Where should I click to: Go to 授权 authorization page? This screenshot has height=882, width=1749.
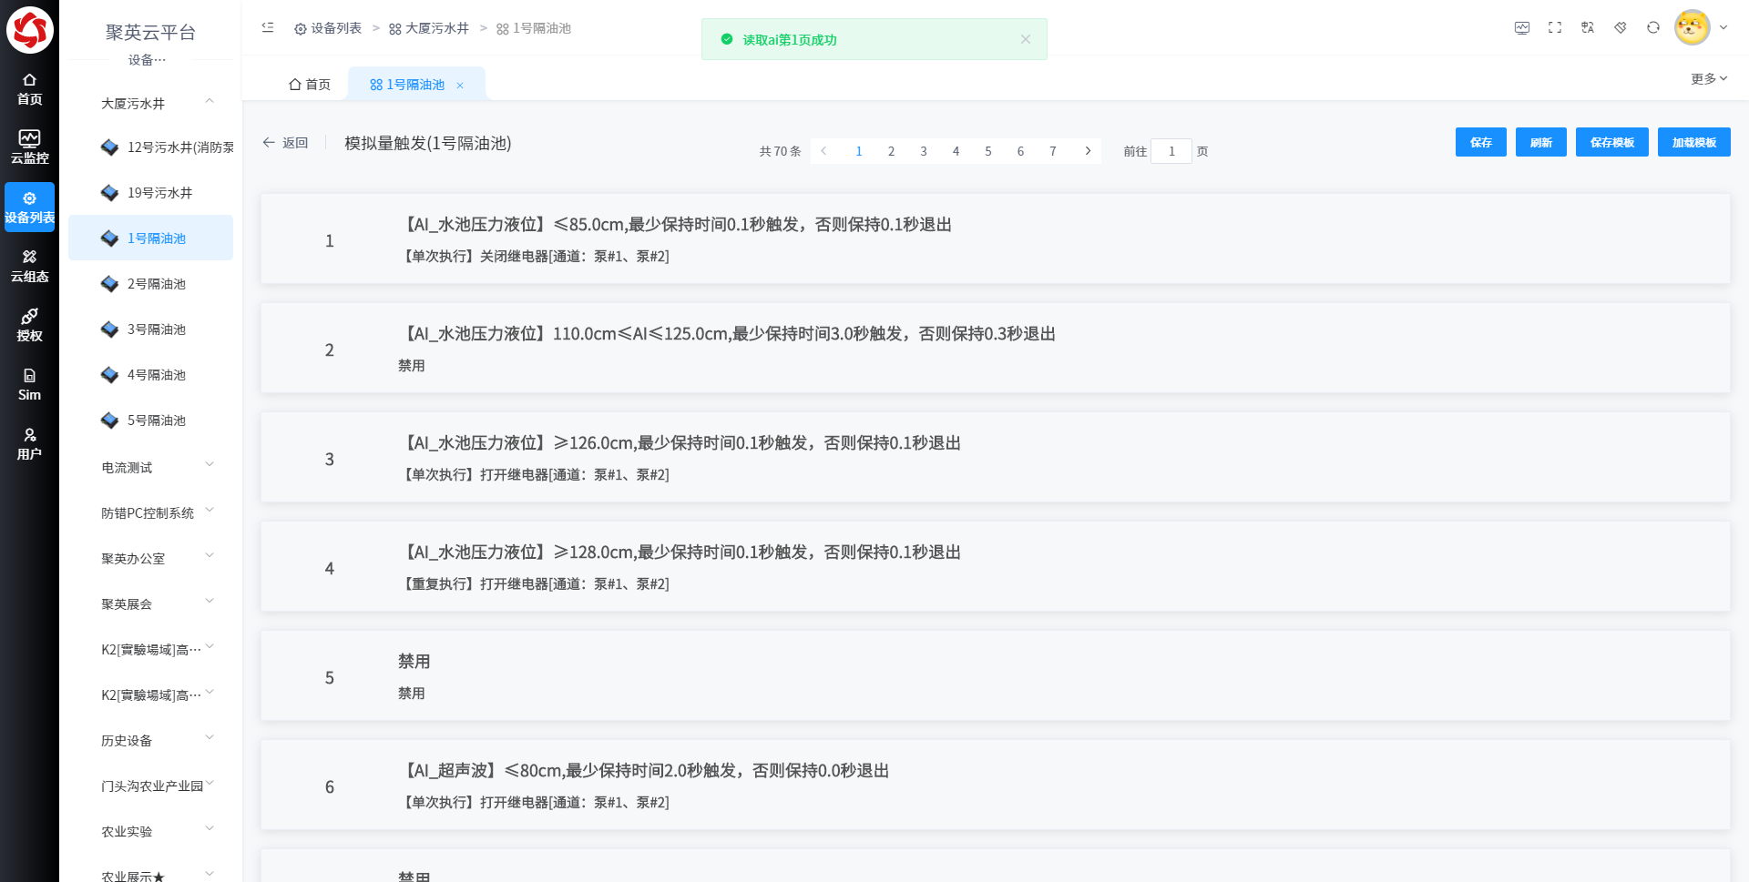pyautogui.click(x=29, y=325)
